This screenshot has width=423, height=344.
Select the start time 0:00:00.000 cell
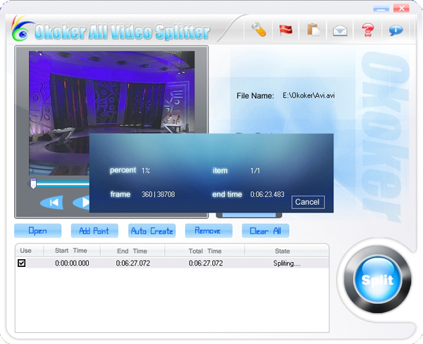point(72,263)
